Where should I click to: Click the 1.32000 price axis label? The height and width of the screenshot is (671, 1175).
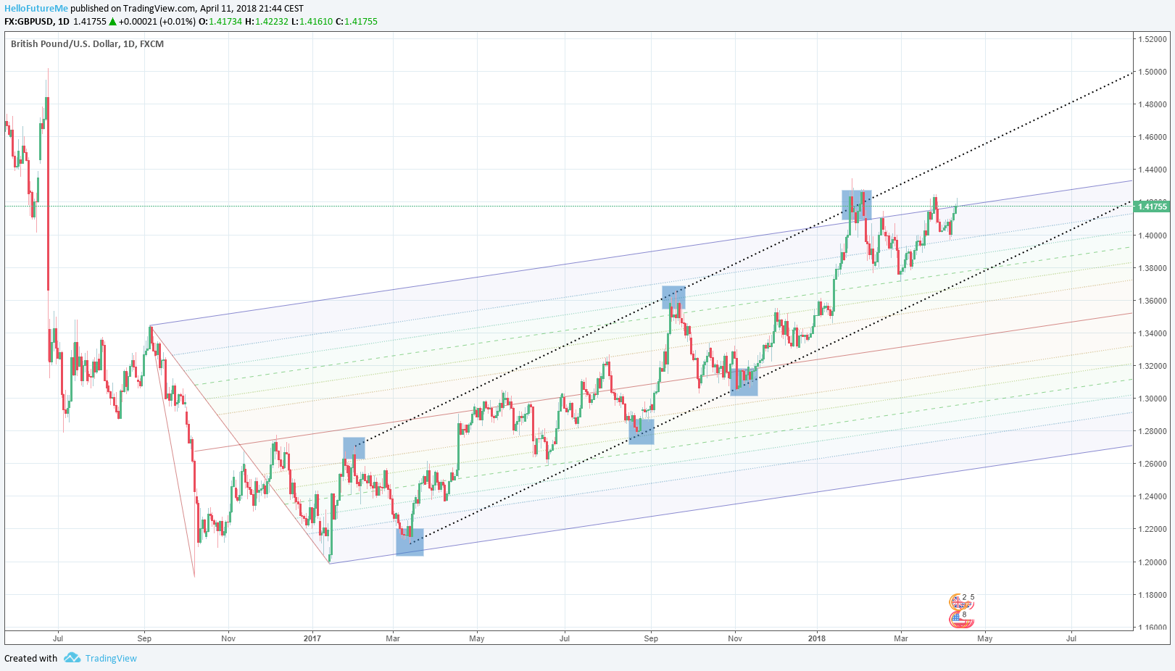pyautogui.click(x=1153, y=366)
